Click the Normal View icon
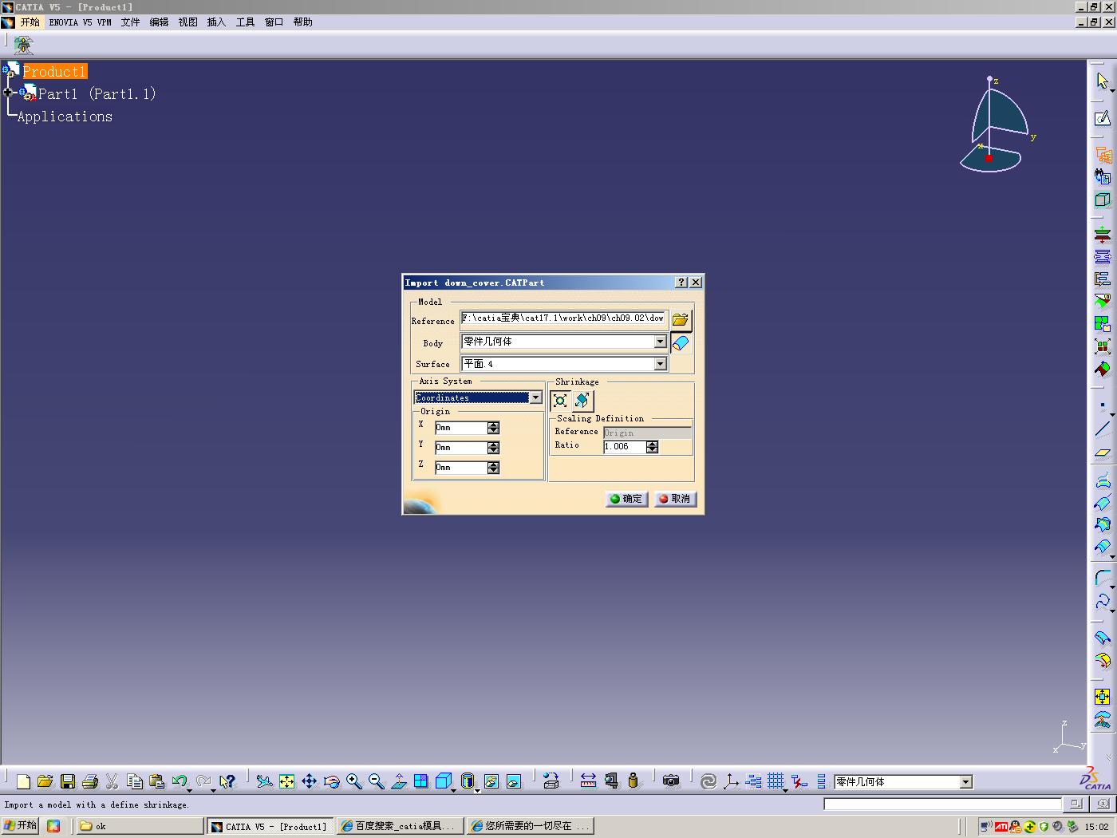 coord(398,781)
